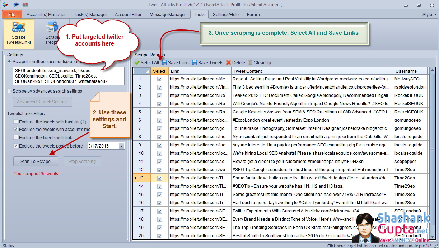The width and height of the screenshot is (439, 248).
Task: Expand the Style dropdown menu
Action: coord(429,15)
